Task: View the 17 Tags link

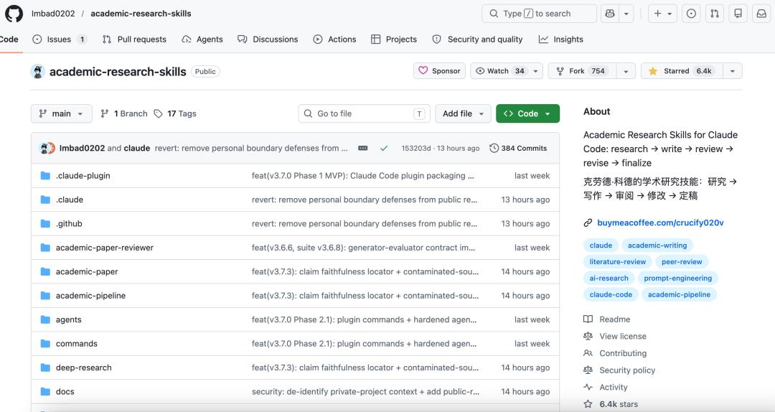Action: click(x=175, y=113)
